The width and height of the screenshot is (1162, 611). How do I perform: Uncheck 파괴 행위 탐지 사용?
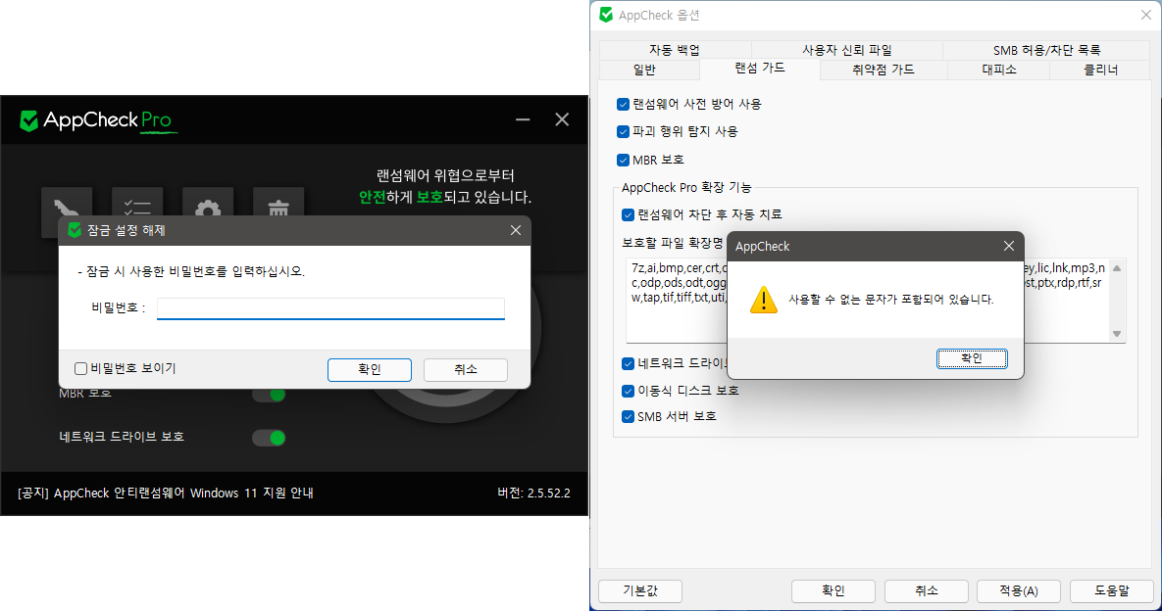click(624, 131)
